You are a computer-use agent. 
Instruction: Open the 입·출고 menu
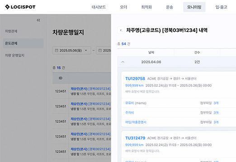click(221, 7)
